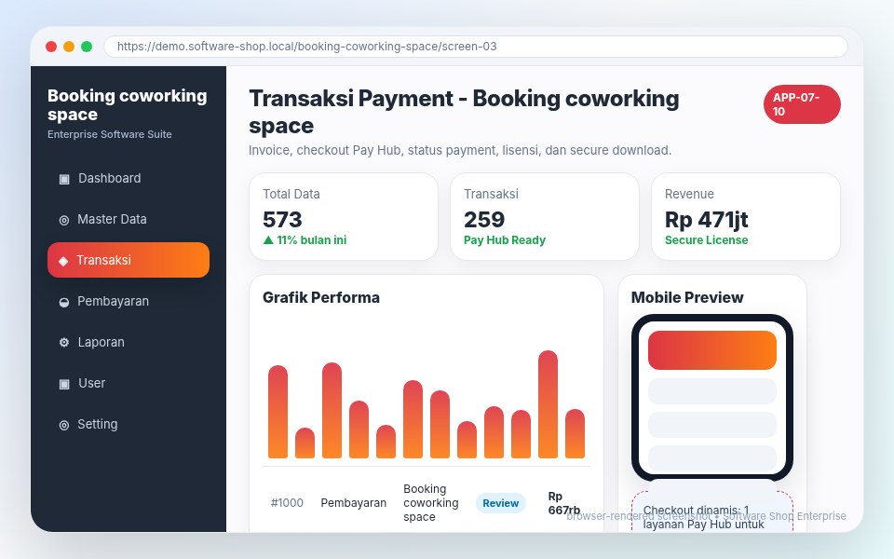Open the Revenue Rp 471jt card
The width and height of the screenshot is (894, 559).
(746, 217)
